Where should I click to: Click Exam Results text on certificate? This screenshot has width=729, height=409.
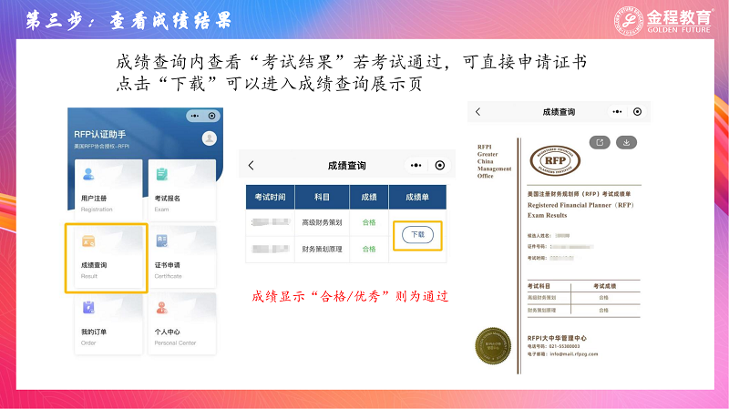point(548,215)
